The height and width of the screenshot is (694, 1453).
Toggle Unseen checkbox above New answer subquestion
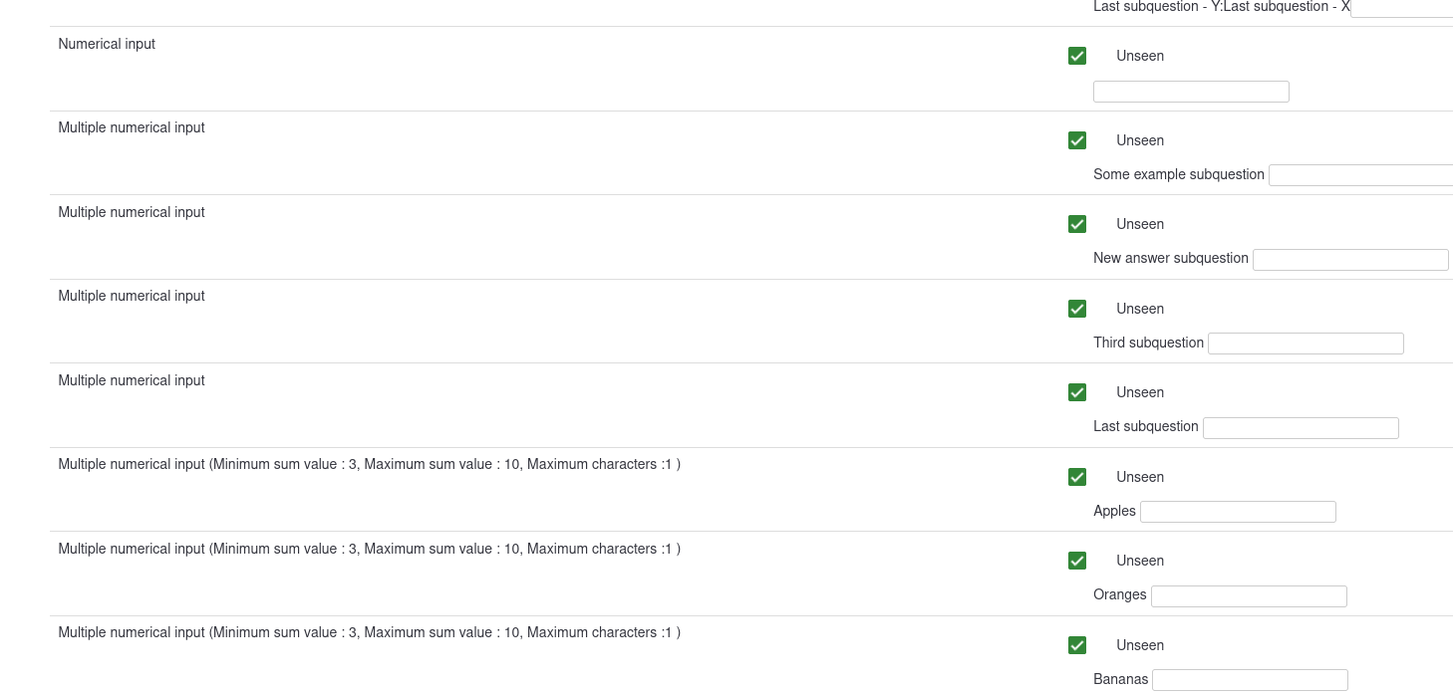pos(1076,224)
